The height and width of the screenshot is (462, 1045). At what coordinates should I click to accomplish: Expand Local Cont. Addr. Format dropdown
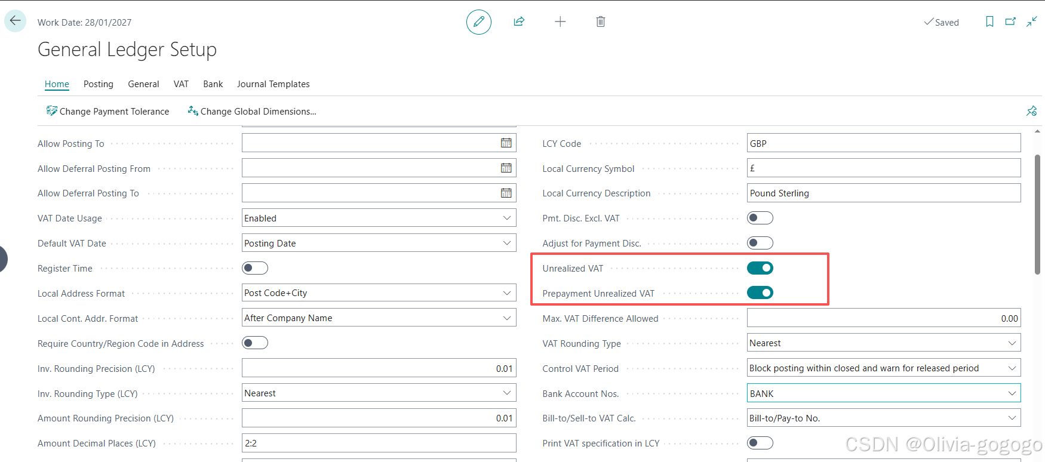coord(507,318)
